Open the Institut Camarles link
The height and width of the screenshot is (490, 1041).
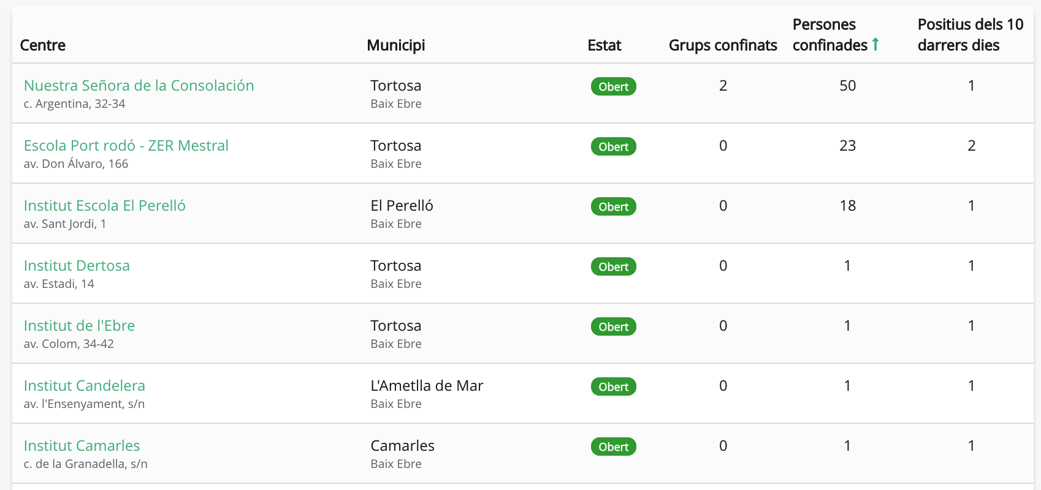point(82,446)
